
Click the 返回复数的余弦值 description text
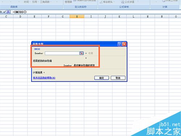(42, 61)
